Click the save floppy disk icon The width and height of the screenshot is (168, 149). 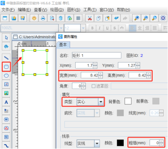click(x=23, y=18)
